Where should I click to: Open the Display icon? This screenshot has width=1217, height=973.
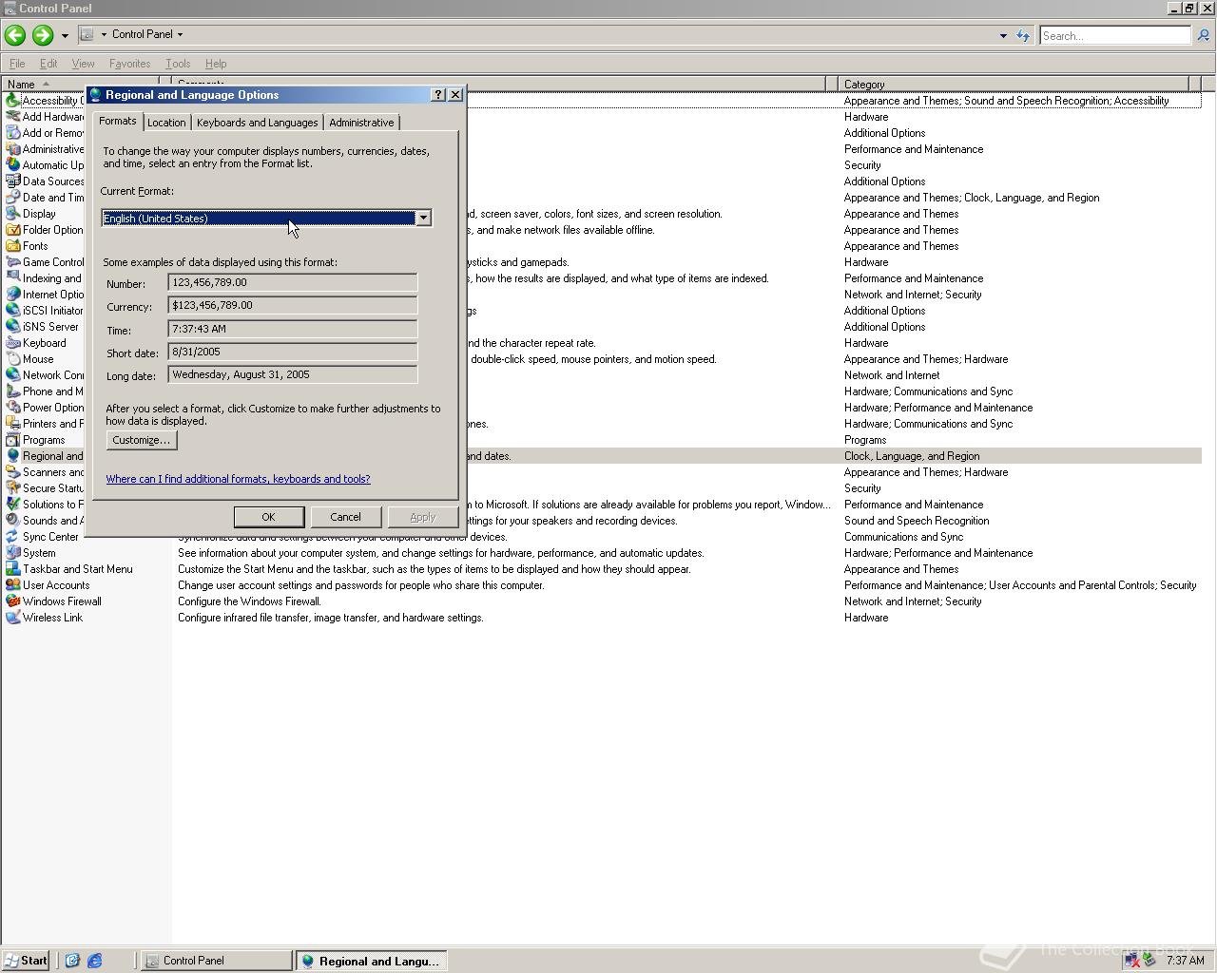(13, 214)
